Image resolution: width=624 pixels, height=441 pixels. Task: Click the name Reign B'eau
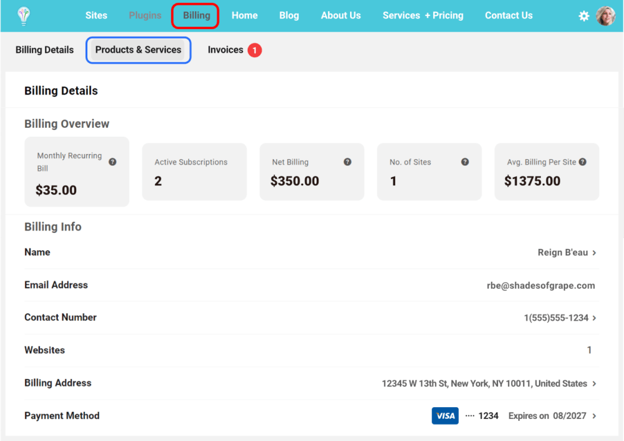coord(563,253)
